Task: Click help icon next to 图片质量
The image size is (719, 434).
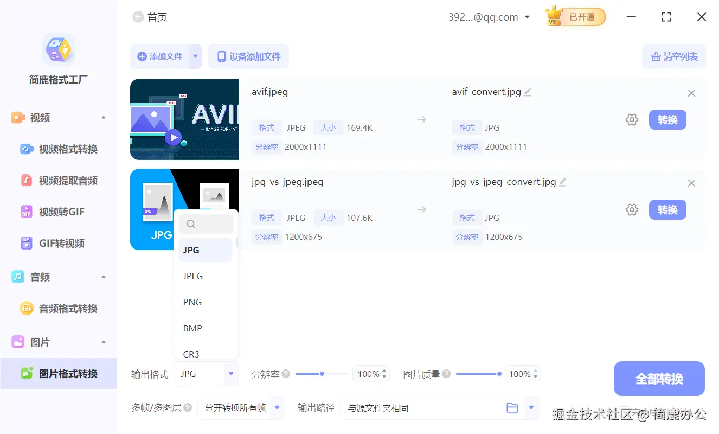Action: [x=446, y=374]
